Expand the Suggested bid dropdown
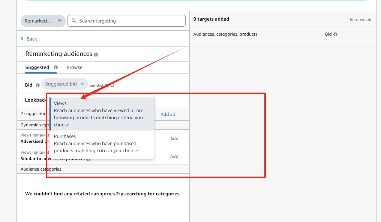This screenshot has height=222, width=381. 64,84
